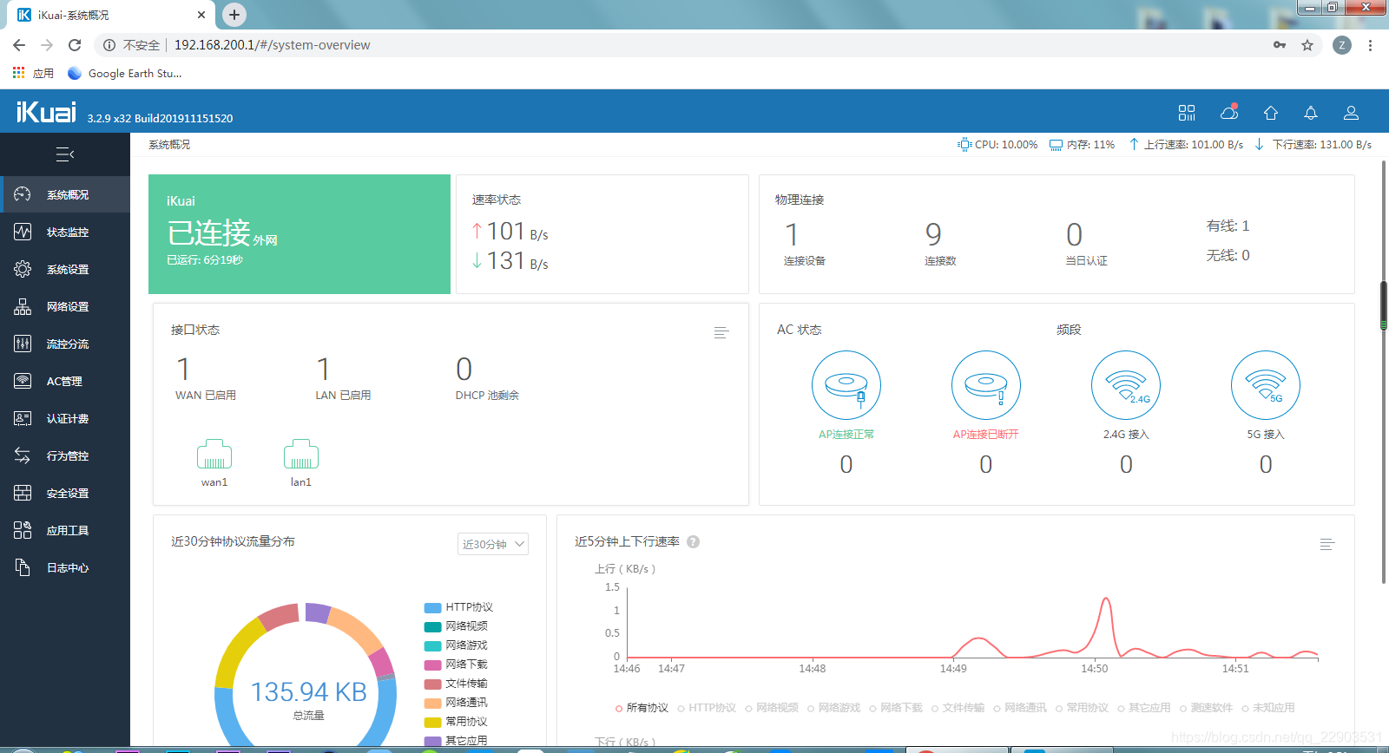Click the saved password key icon

(1280, 45)
